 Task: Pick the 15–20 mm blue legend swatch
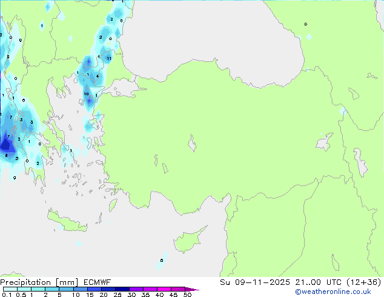[x=94, y=289]
